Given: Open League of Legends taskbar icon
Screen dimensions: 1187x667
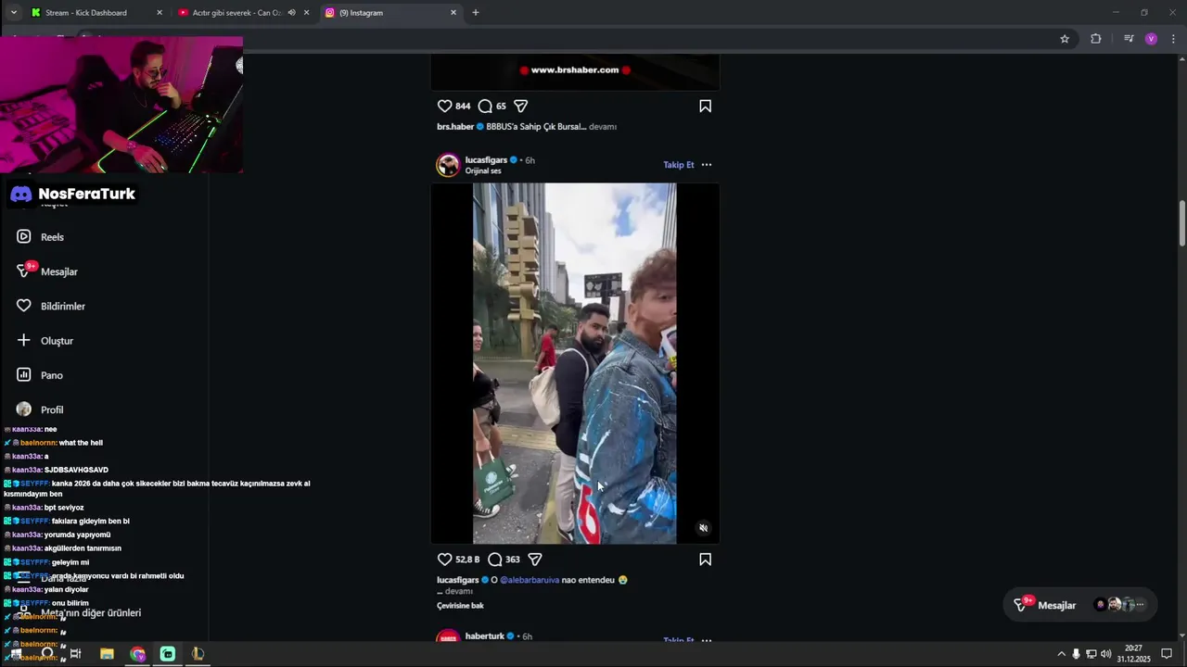Looking at the screenshot, I should (198, 654).
